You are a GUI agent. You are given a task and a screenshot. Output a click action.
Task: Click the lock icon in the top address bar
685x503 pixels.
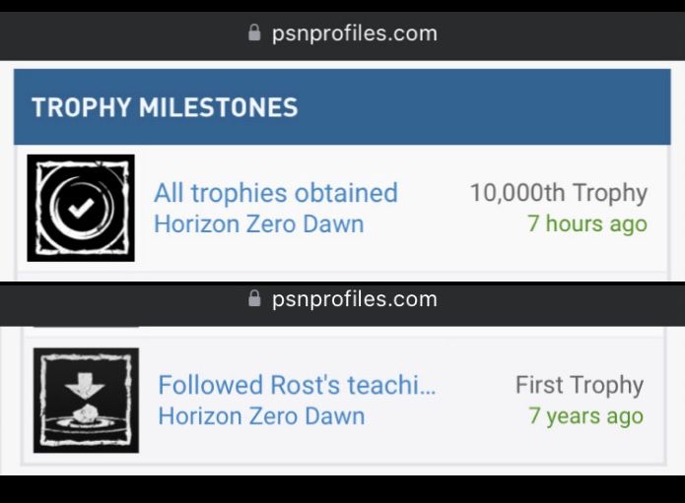point(255,33)
